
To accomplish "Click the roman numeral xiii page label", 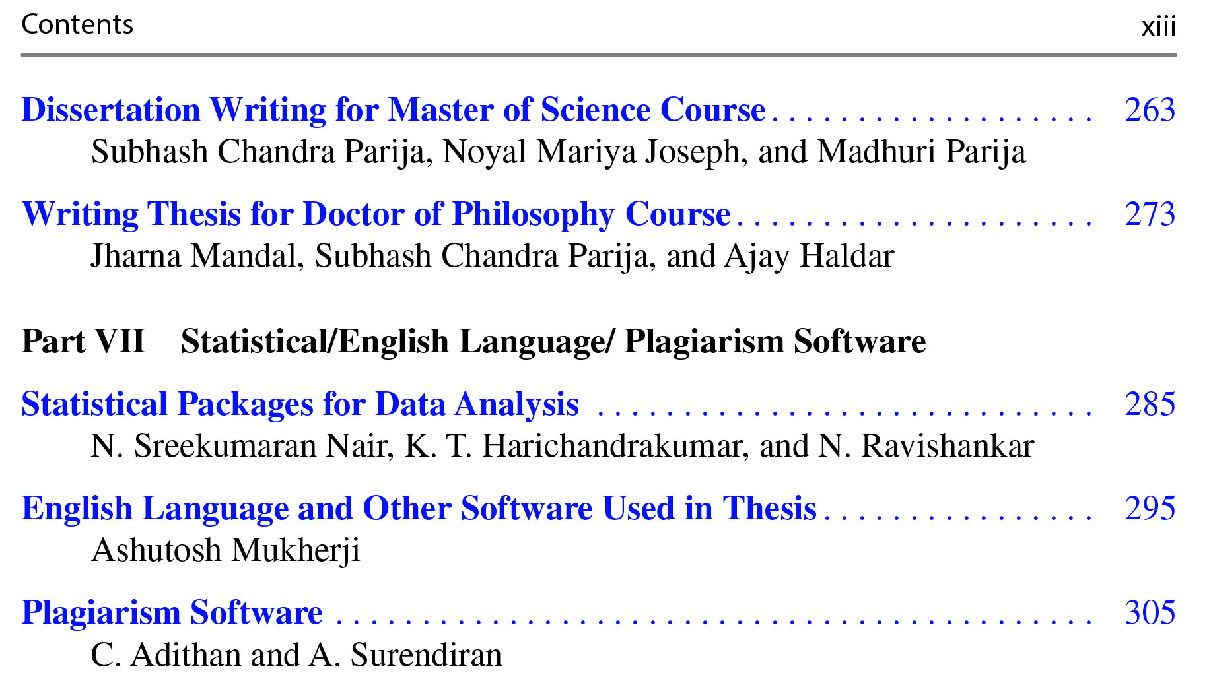I will click(x=1158, y=27).
